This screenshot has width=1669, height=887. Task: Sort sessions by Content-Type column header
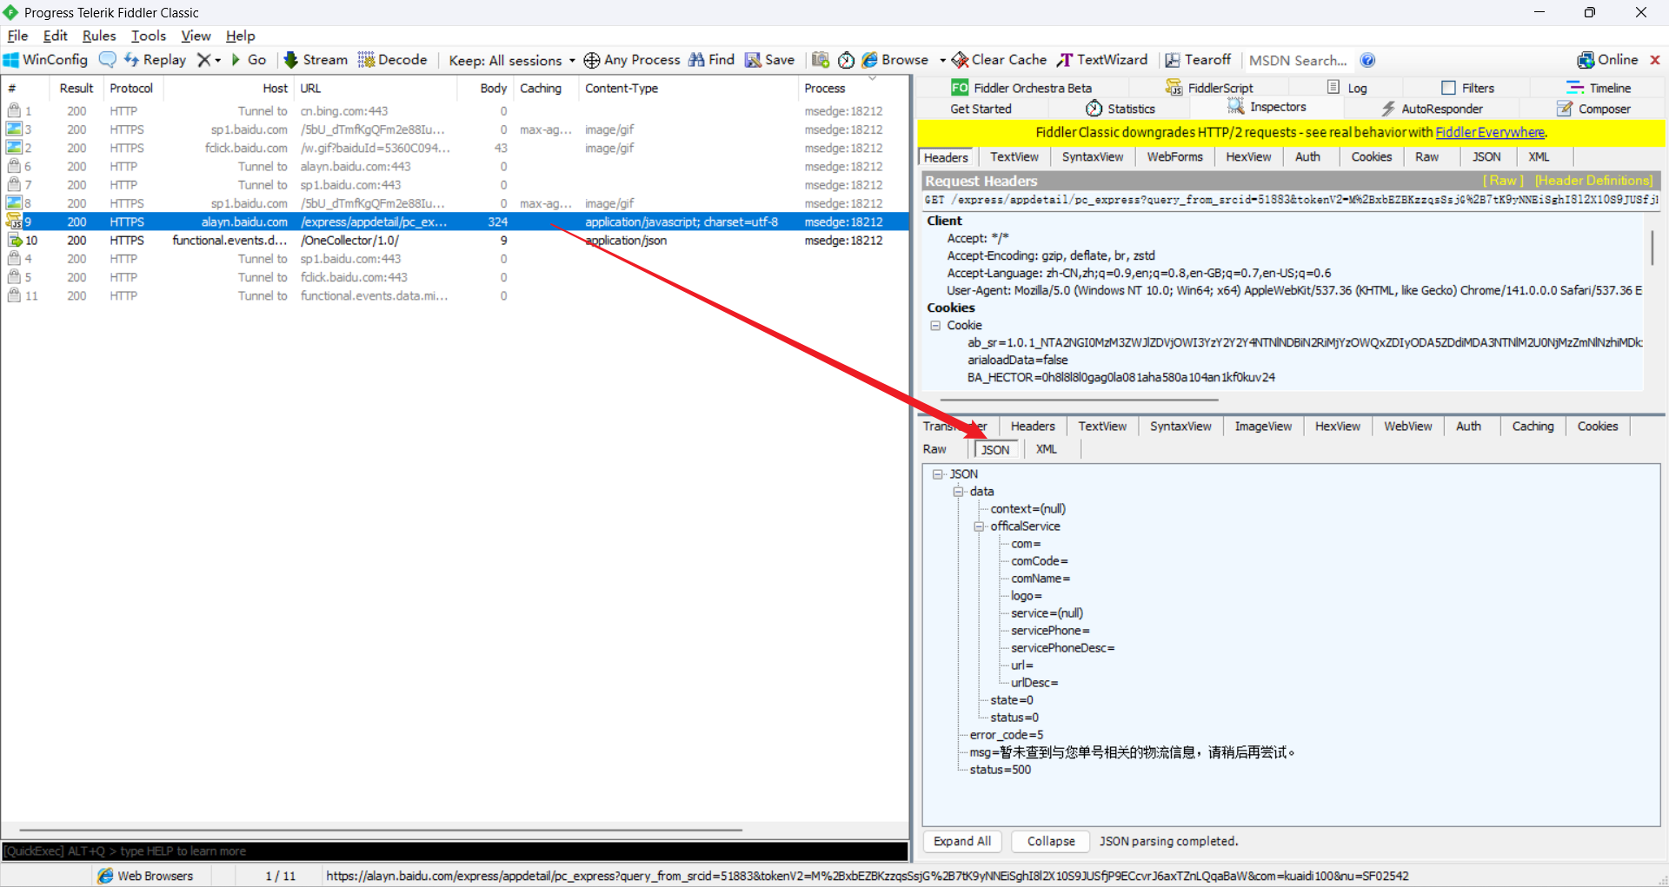click(688, 89)
